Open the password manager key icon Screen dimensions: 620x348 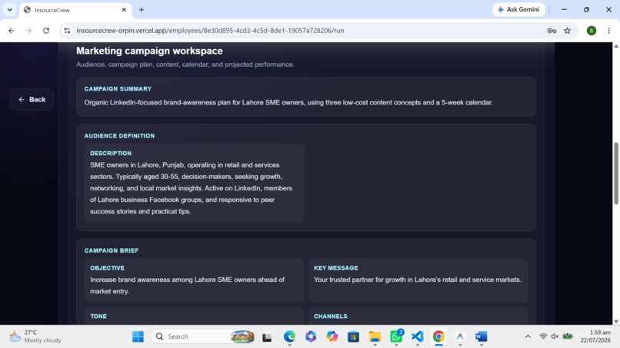pos(552,31)
